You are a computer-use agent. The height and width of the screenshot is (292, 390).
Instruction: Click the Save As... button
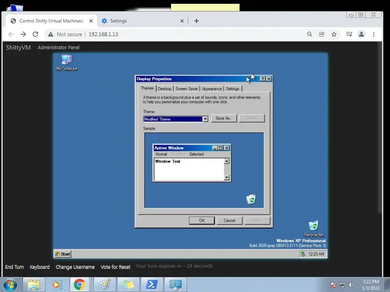point(224,118)
